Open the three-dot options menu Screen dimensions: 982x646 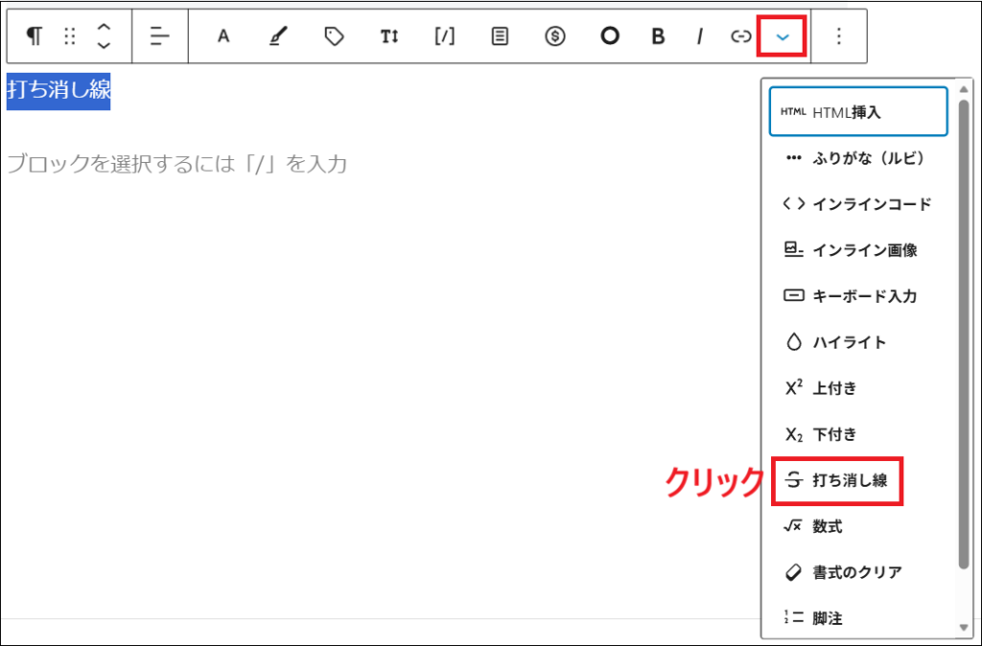point(838,35)
